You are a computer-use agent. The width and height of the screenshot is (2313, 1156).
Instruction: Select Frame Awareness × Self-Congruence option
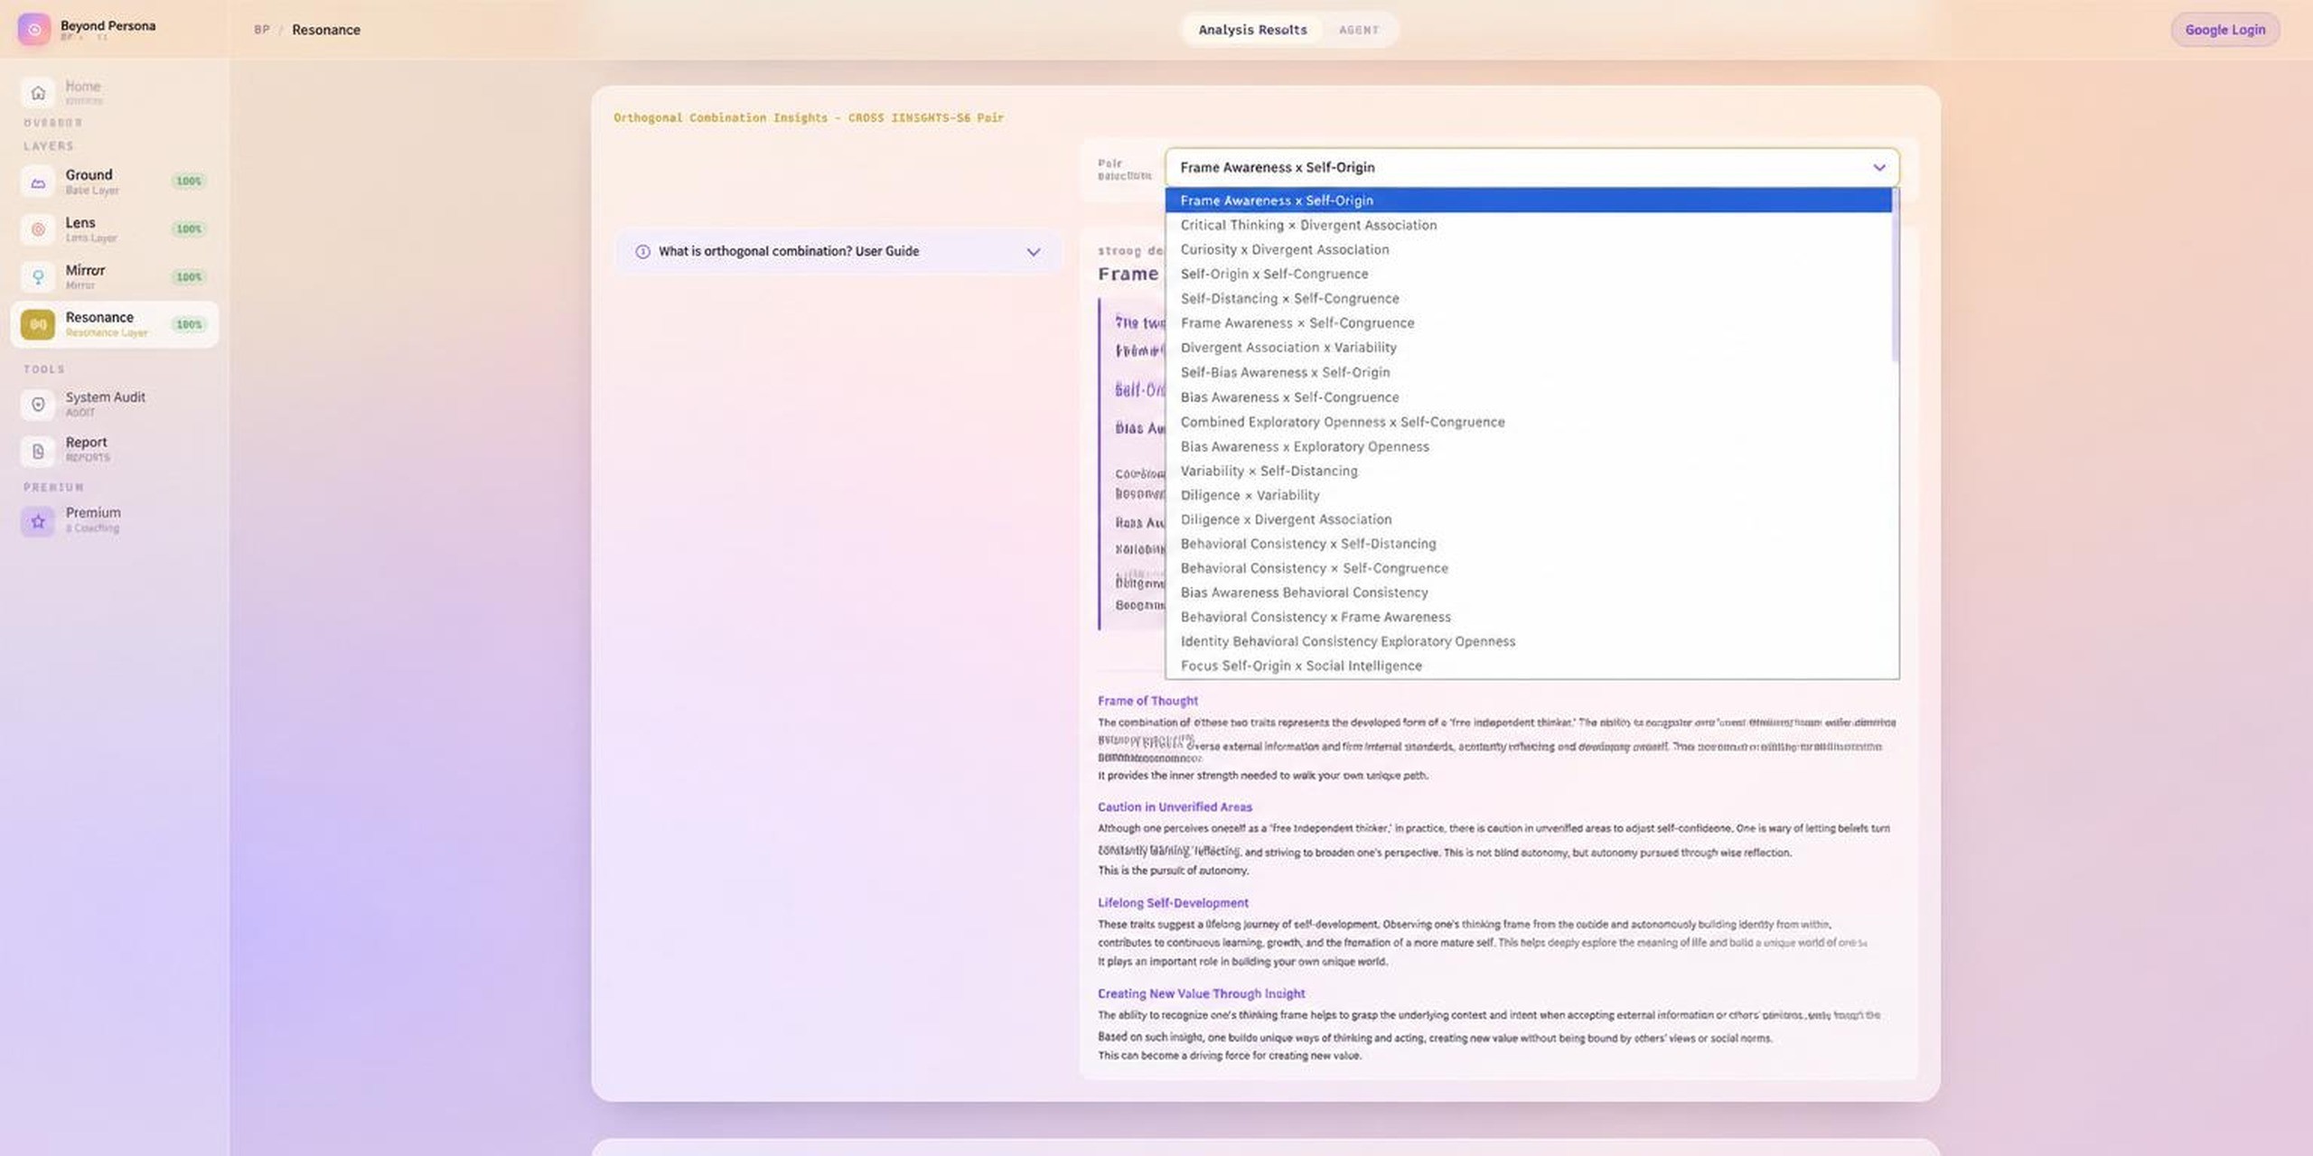point(1528,322)
